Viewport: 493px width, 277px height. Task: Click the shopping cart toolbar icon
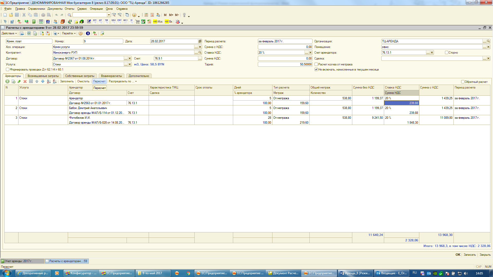tap(137, 22)
